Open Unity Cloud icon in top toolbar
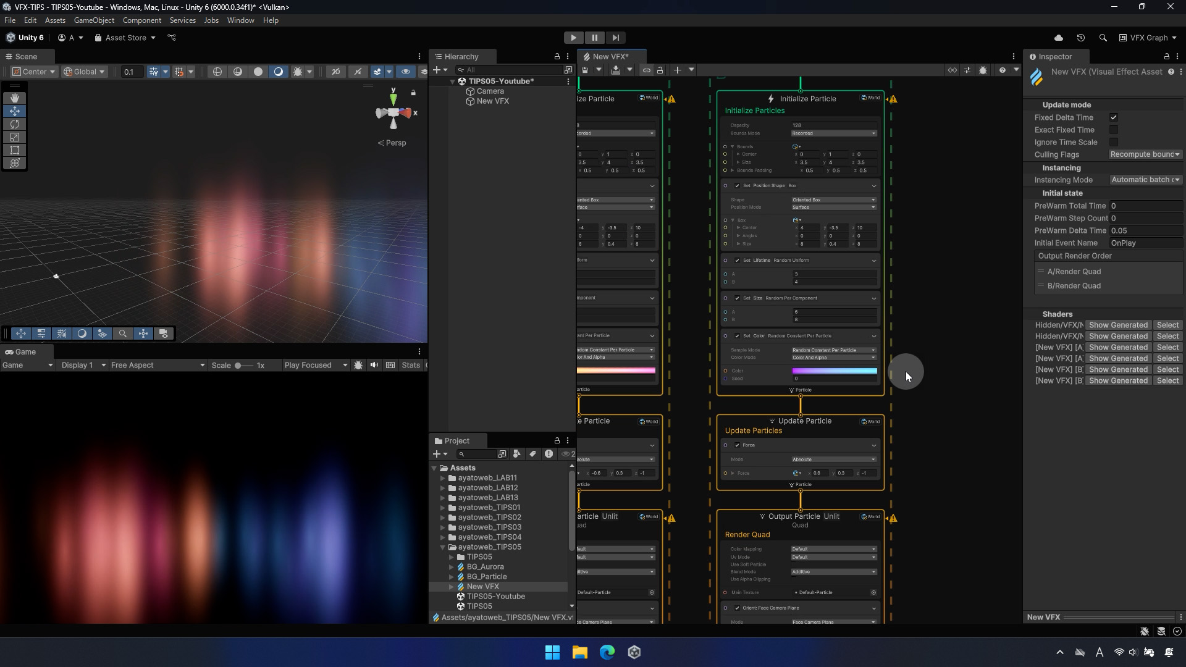This screenshot has height=667, width=1186. tap(1058, 38)
